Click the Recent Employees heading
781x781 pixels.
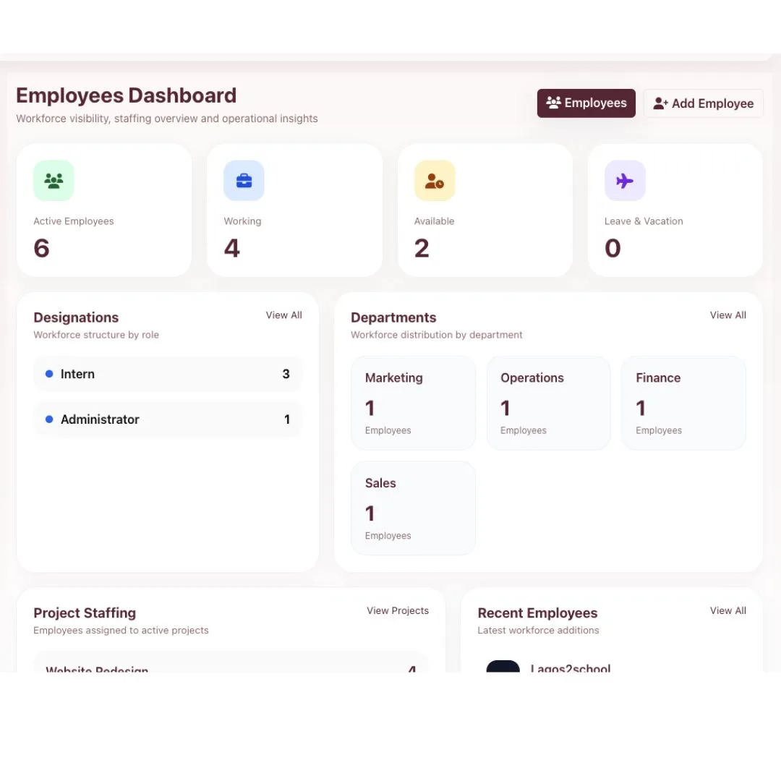537,613
